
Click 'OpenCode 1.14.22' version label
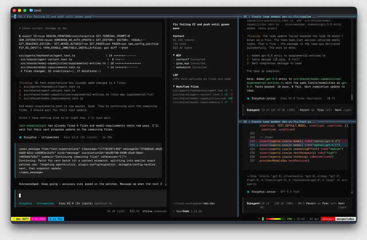click(x=189, y=211)
